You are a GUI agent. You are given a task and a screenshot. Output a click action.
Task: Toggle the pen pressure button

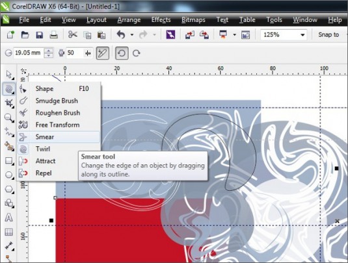(103, 53)
